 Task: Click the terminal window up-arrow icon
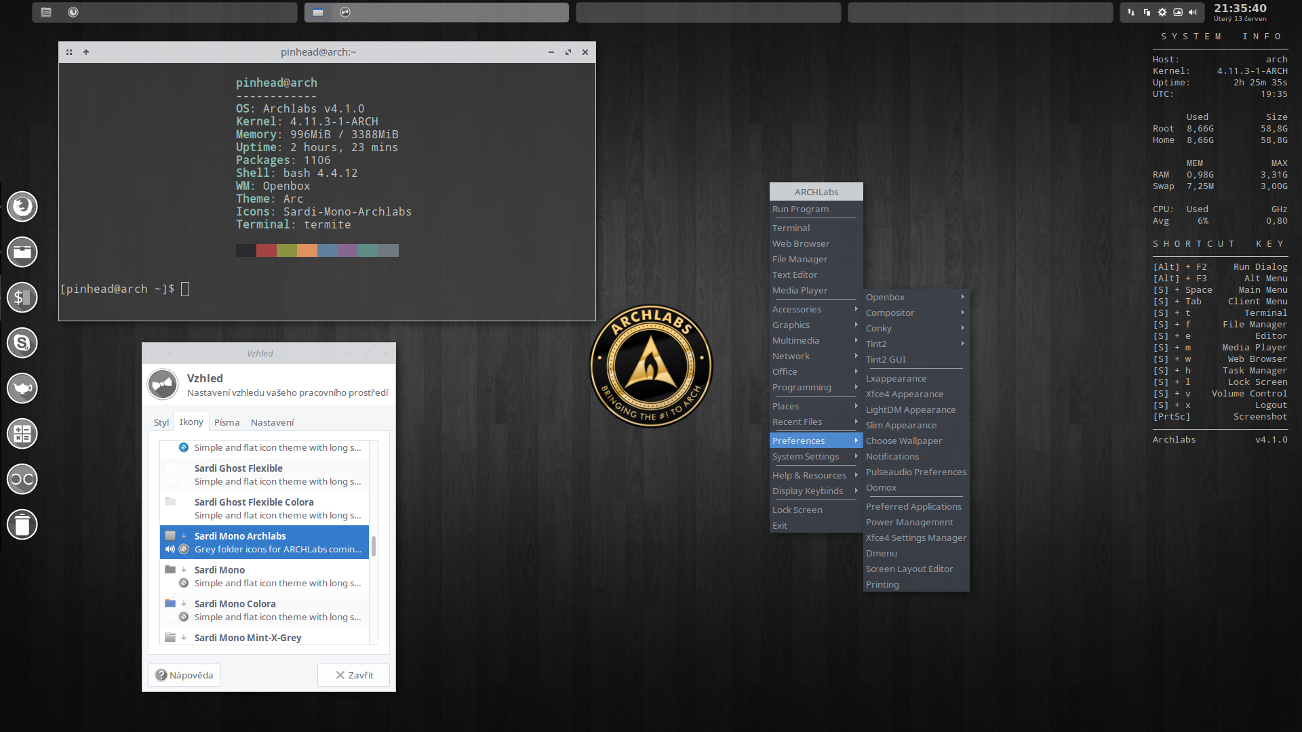point(86,52)
